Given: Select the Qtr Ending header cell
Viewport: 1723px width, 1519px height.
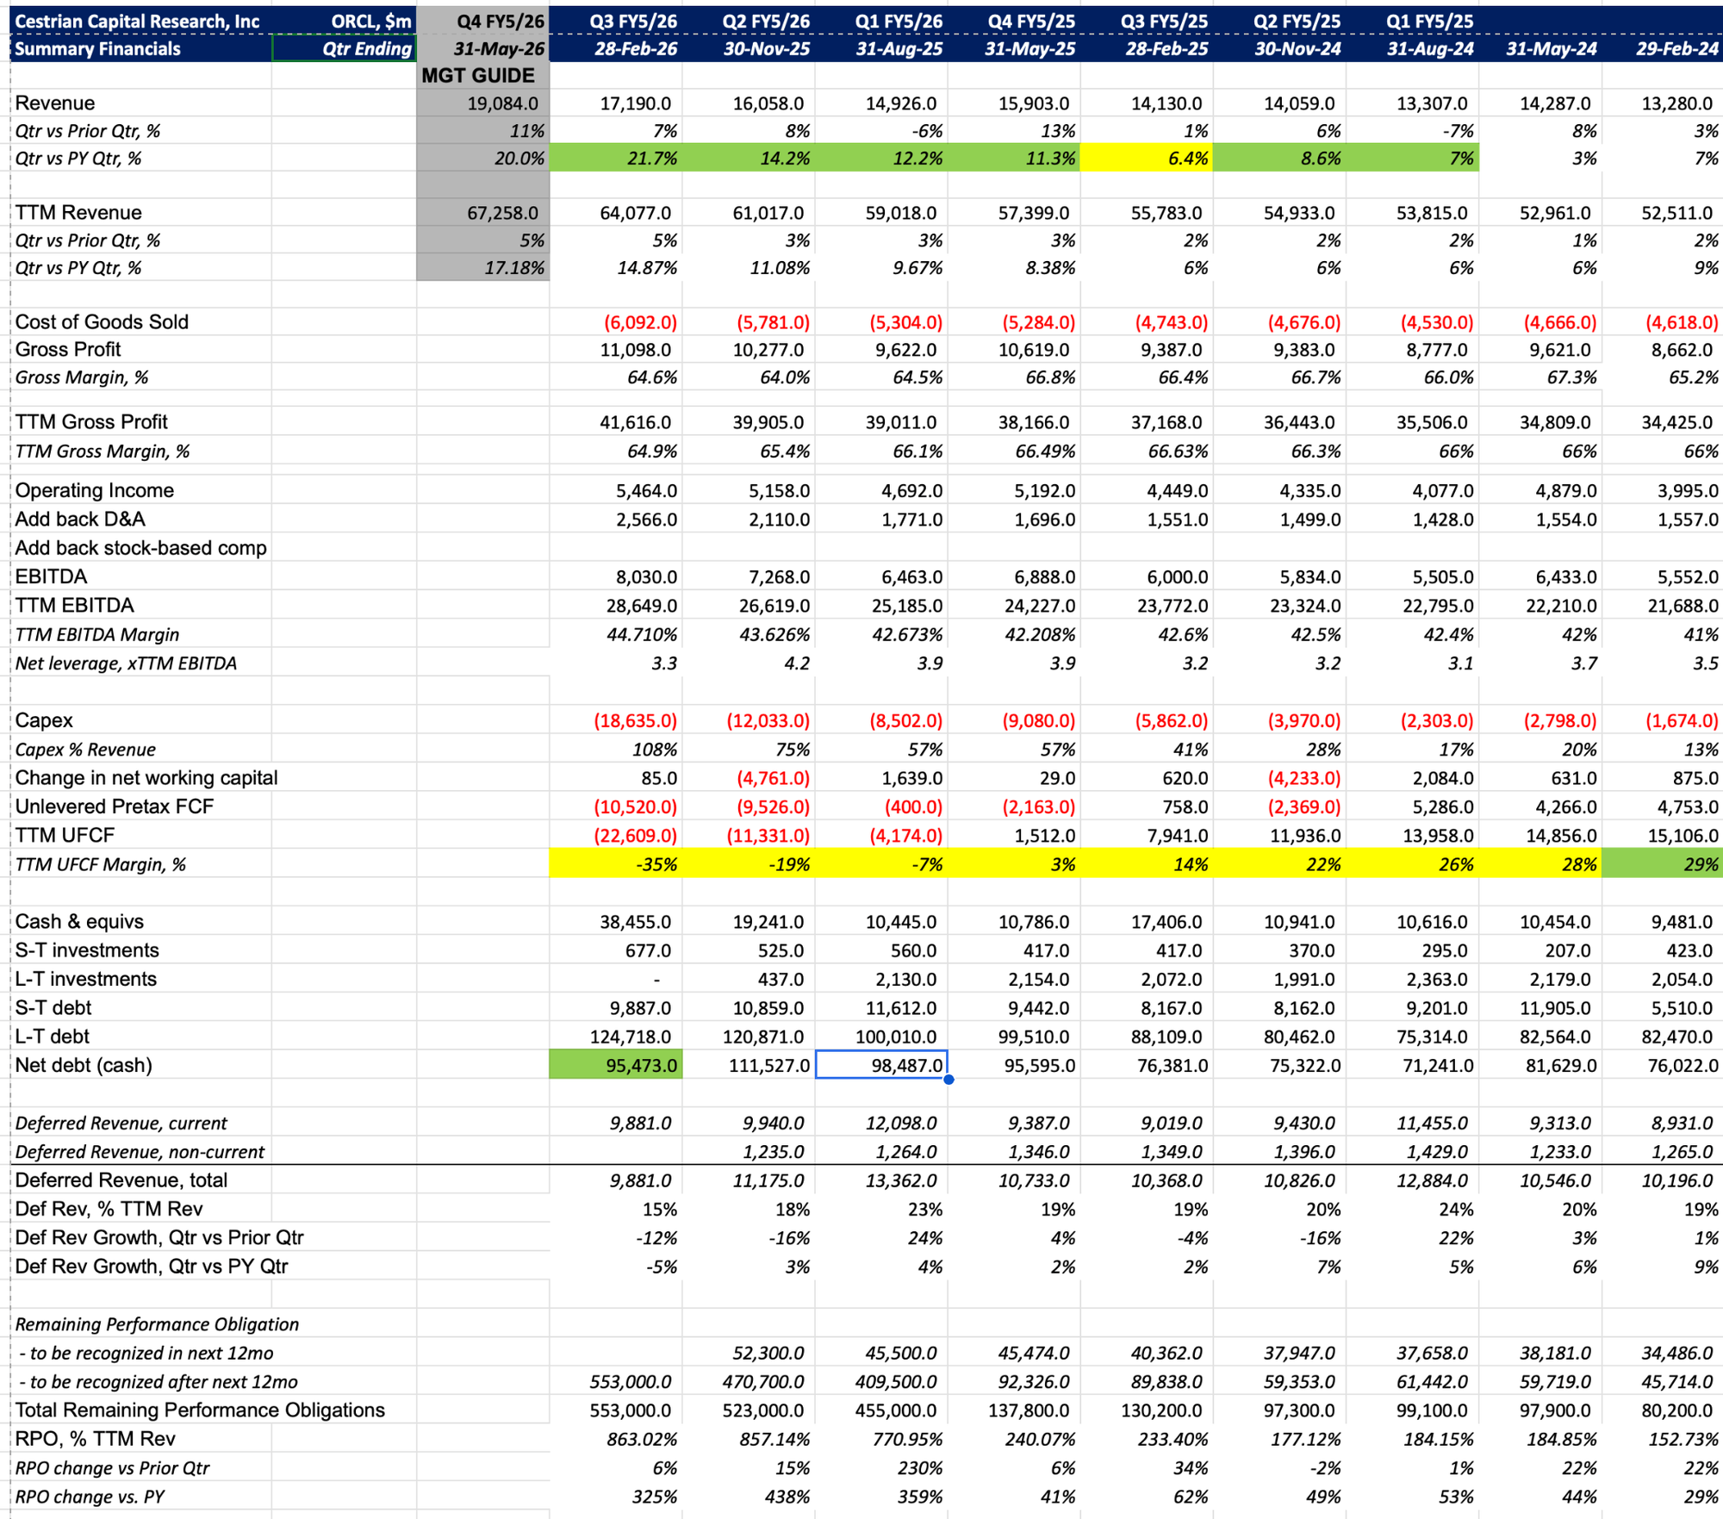Looking at the screenshot, I should point(345,49).
